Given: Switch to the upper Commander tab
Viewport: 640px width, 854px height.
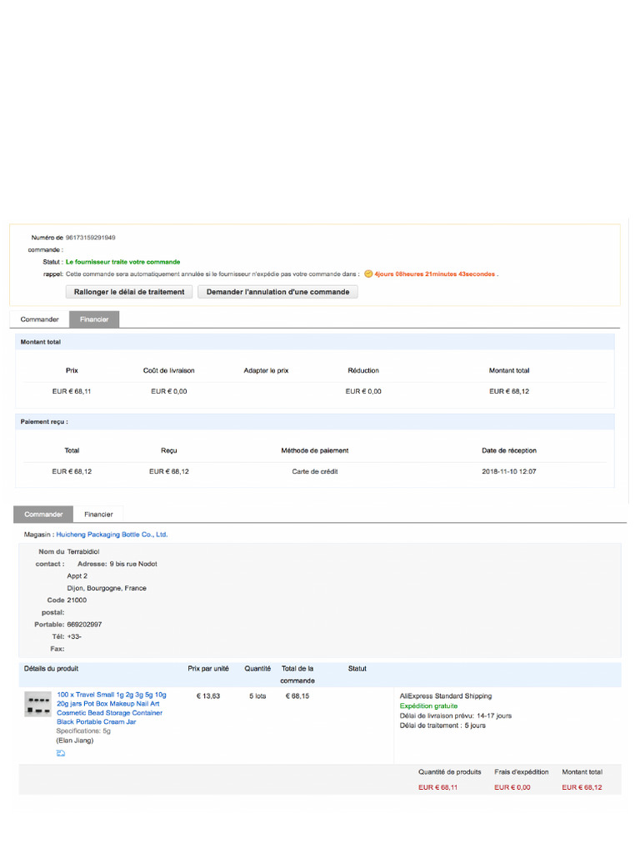Looking at the screenshot, I should (40, 319).
